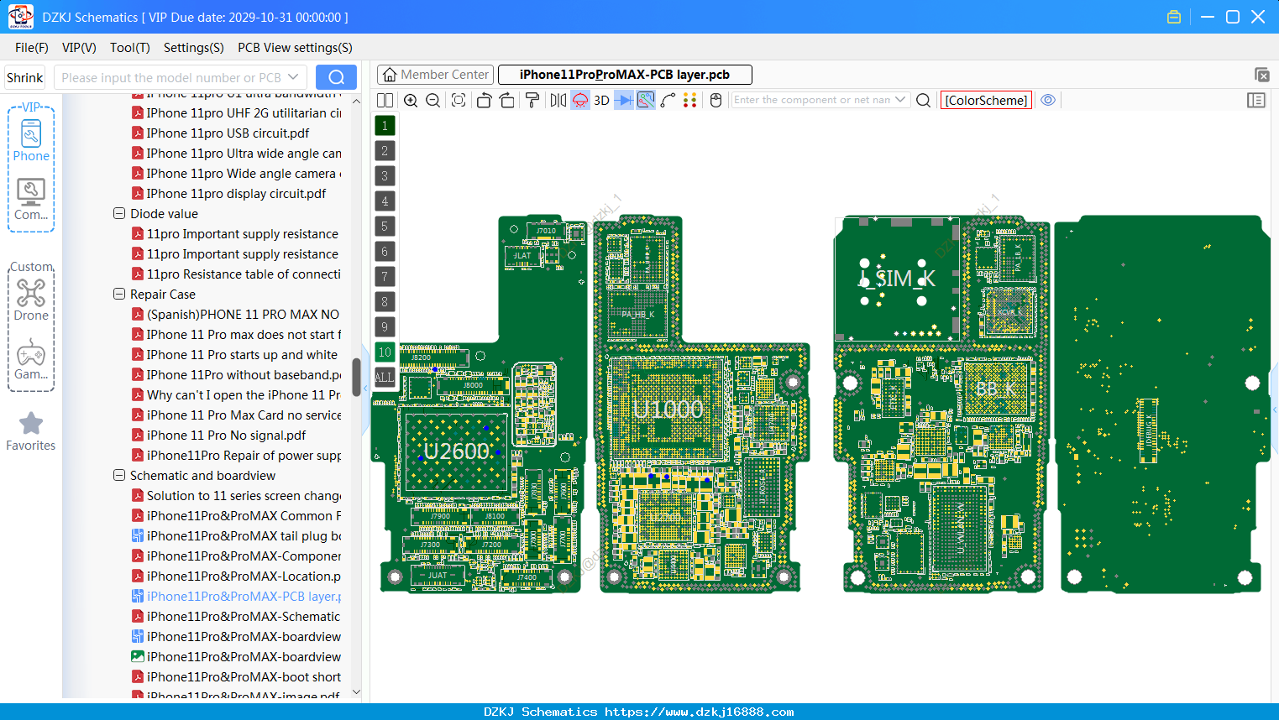The height and width of the screenshot is (720, 1279).
Task: Open the VIP Phone category
Action: pos(31,140)
